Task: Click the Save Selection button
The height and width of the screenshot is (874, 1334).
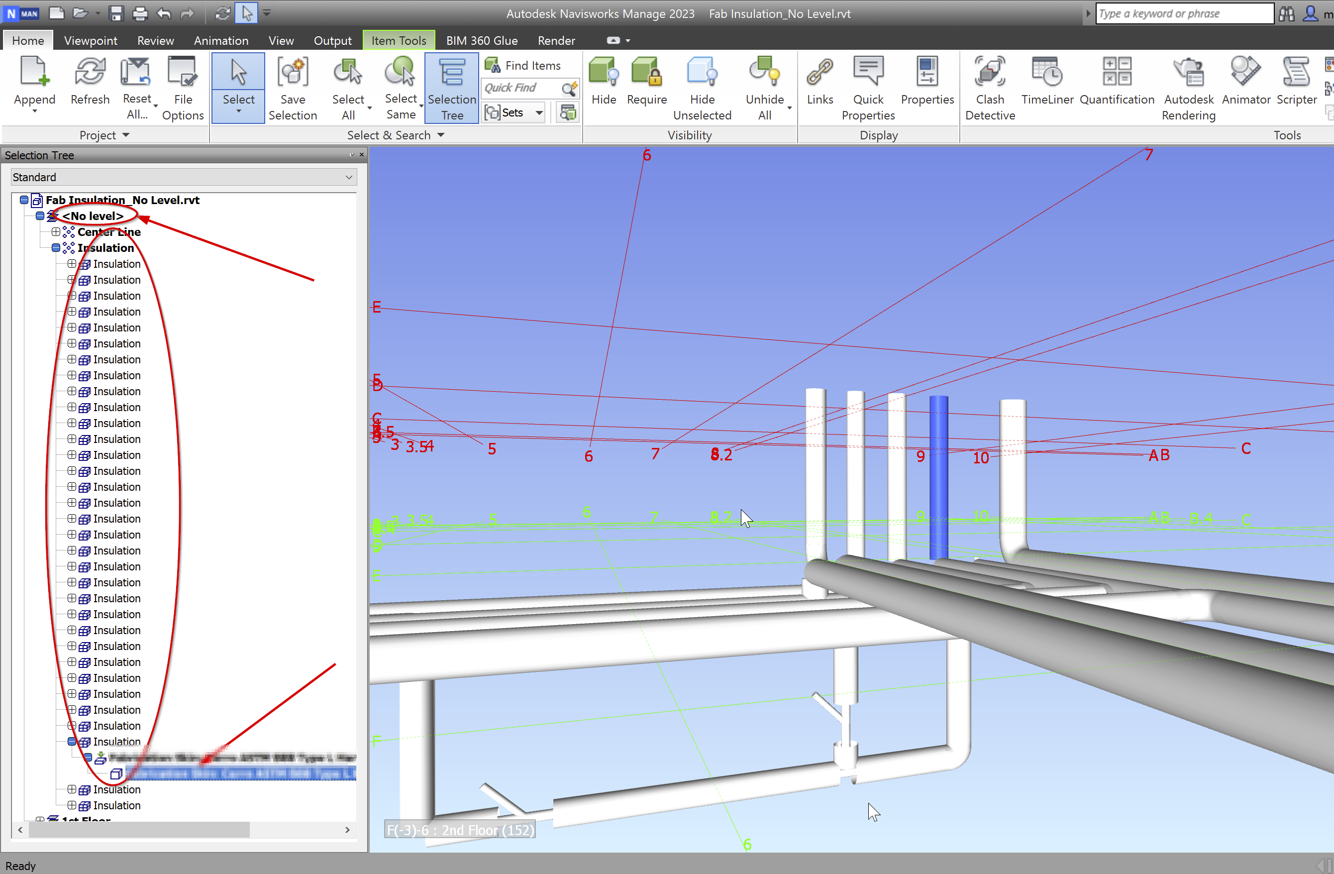Action: pyautogui.click(x=293, y=87)
